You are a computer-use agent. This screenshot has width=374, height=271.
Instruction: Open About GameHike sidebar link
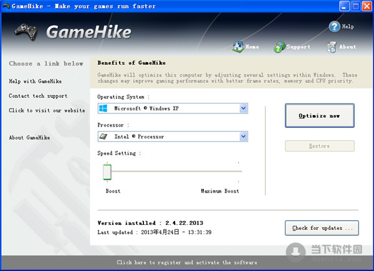29,138
